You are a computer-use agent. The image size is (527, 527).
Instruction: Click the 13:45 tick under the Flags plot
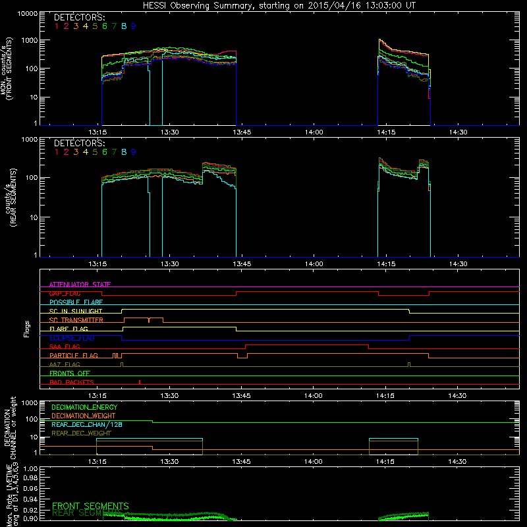[x=241, y=396]
